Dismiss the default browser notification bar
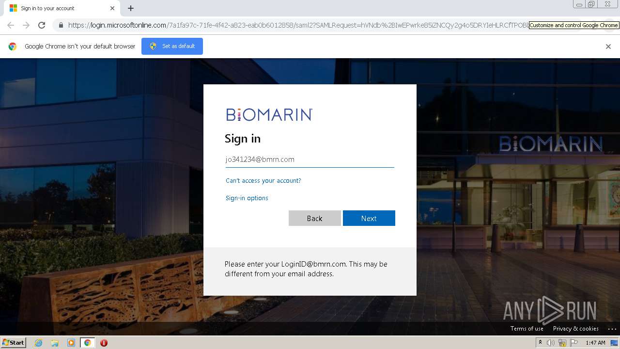This screenshot has height=349, width=620. [608, 47]
